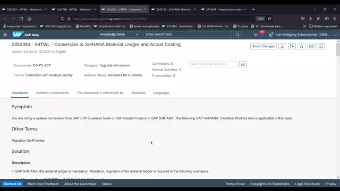The width and height of the screenshot is (340, 191).
Task: Click site security lock icon
Action: pos(69,19)
